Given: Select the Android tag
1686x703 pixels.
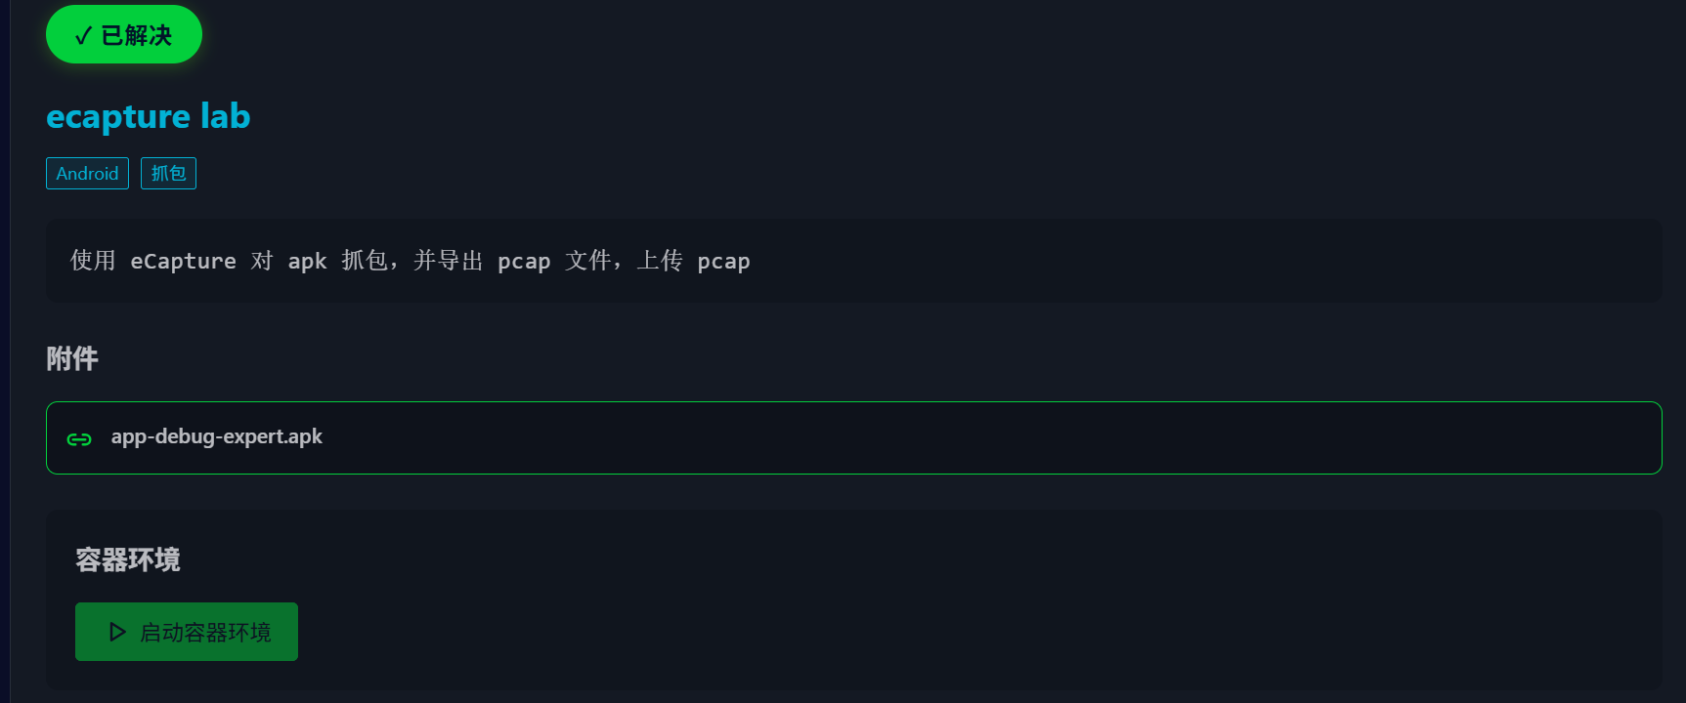Looking at the screenshot, I should 87,174.
